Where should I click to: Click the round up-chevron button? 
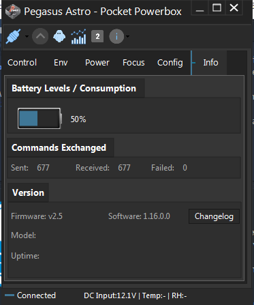point(40,36)
